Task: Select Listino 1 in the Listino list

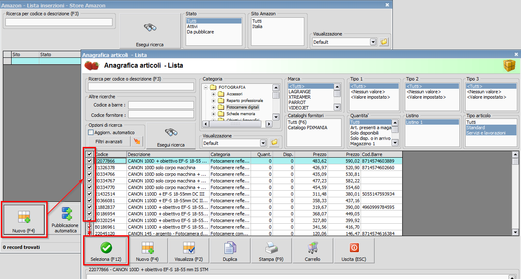Action: pos(432,122)
